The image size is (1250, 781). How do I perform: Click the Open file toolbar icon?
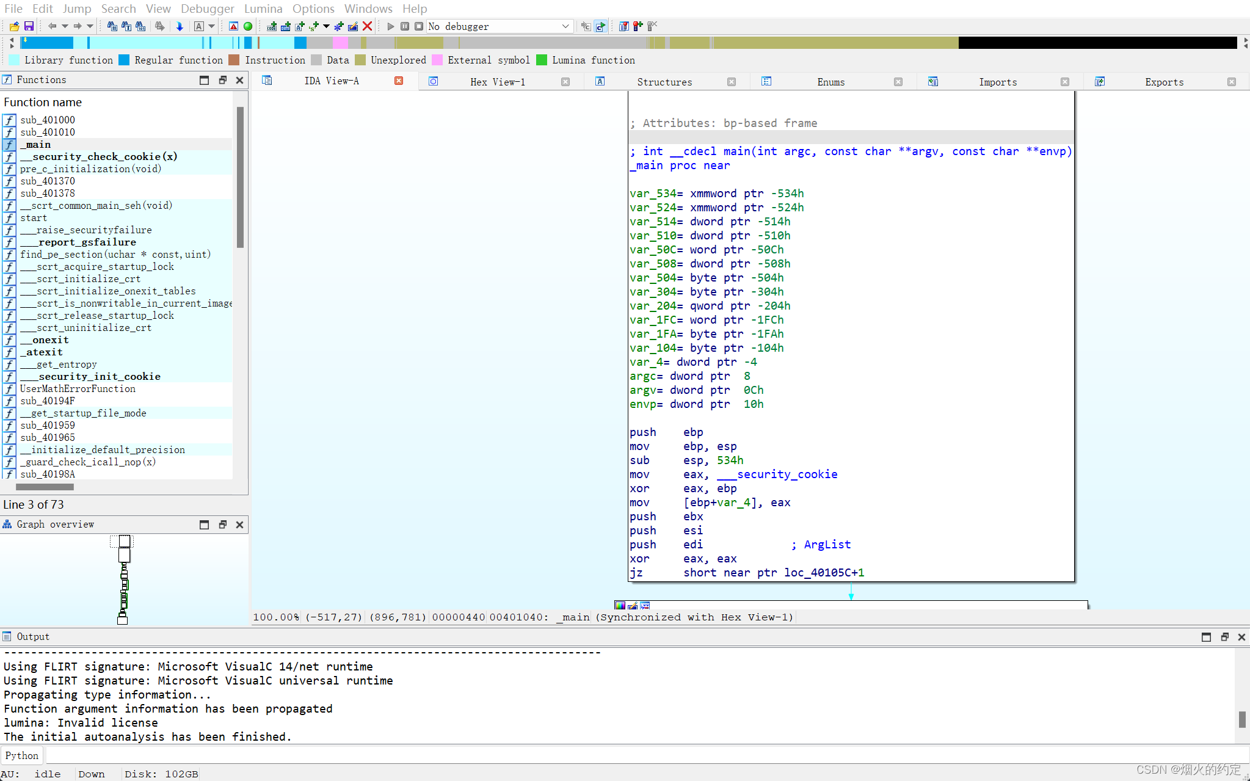(14, 26)
